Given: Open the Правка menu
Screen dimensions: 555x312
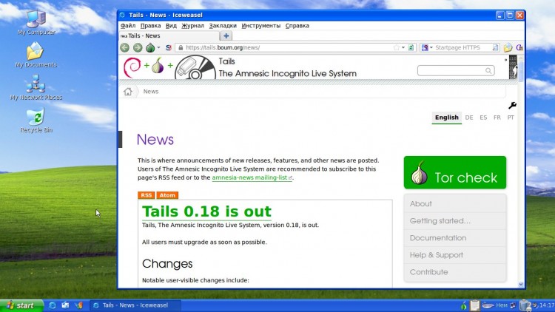Looking at the screenshot, I should (x=150, y=25).
